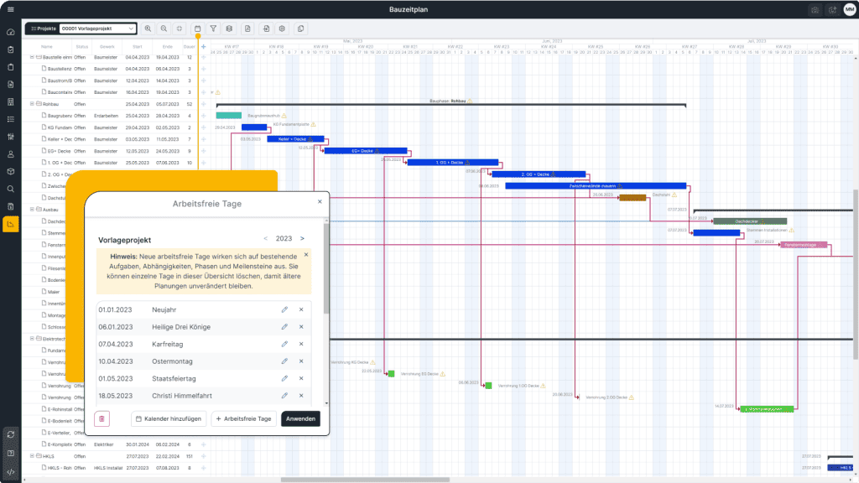Viewport: 859px width, 483px height.
Task: Remove the Karfreitag holiday entry
Action: coord(301,344)
